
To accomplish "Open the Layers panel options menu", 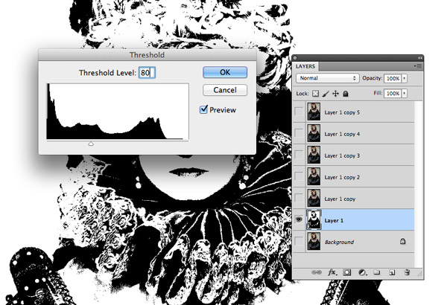I will pos(418,66).
